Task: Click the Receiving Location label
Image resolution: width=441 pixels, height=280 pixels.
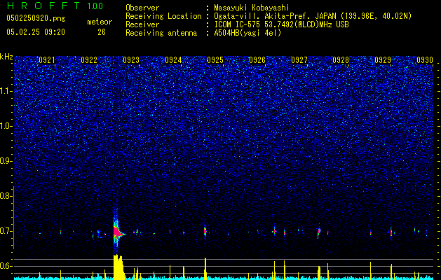Action: (163, 16)
